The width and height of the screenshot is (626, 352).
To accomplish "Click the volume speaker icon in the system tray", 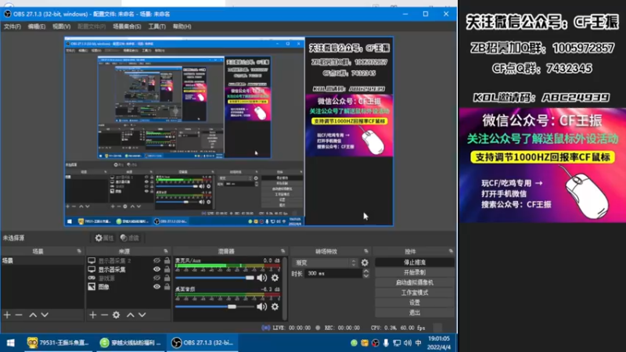I will 407,343.
